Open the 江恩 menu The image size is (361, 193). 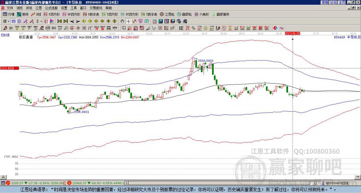point(38,8)
